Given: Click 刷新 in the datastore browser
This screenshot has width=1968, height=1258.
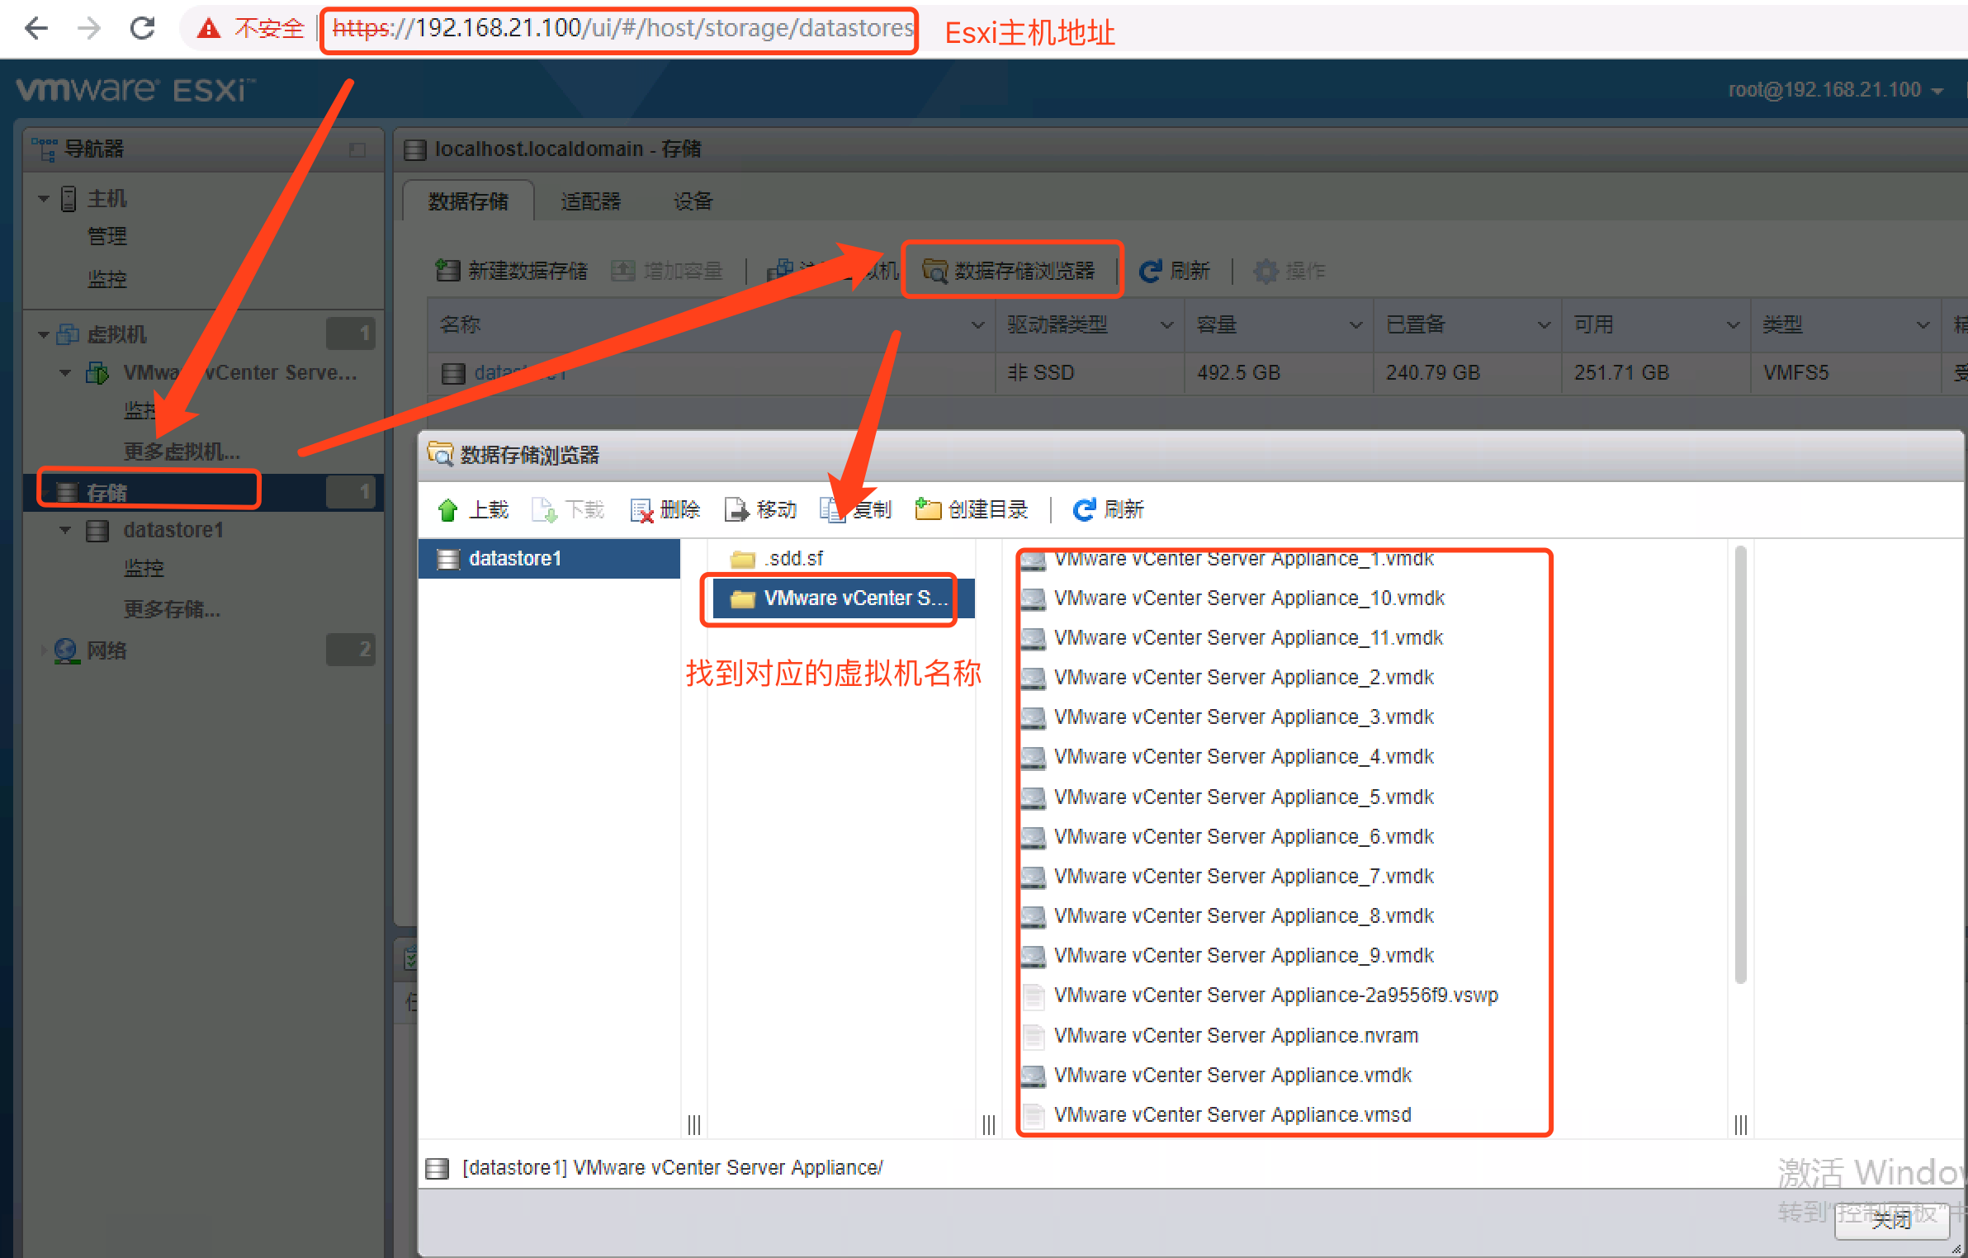Looking at the screenshot, I should (x=1108, y=510).
